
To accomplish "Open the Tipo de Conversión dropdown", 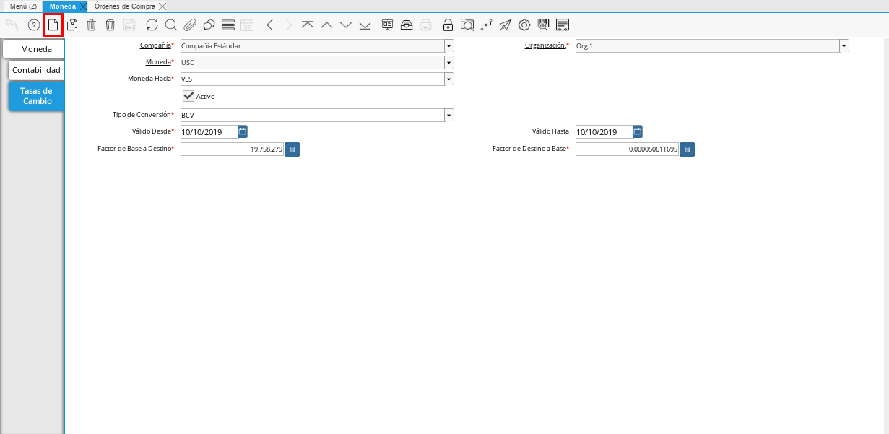I will [x=448, y=116].
